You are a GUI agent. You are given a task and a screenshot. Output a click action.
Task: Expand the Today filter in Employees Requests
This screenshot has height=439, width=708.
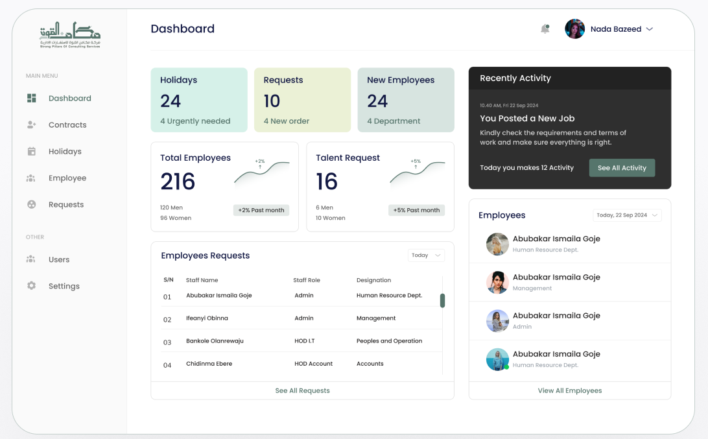(x=426, y=255)
